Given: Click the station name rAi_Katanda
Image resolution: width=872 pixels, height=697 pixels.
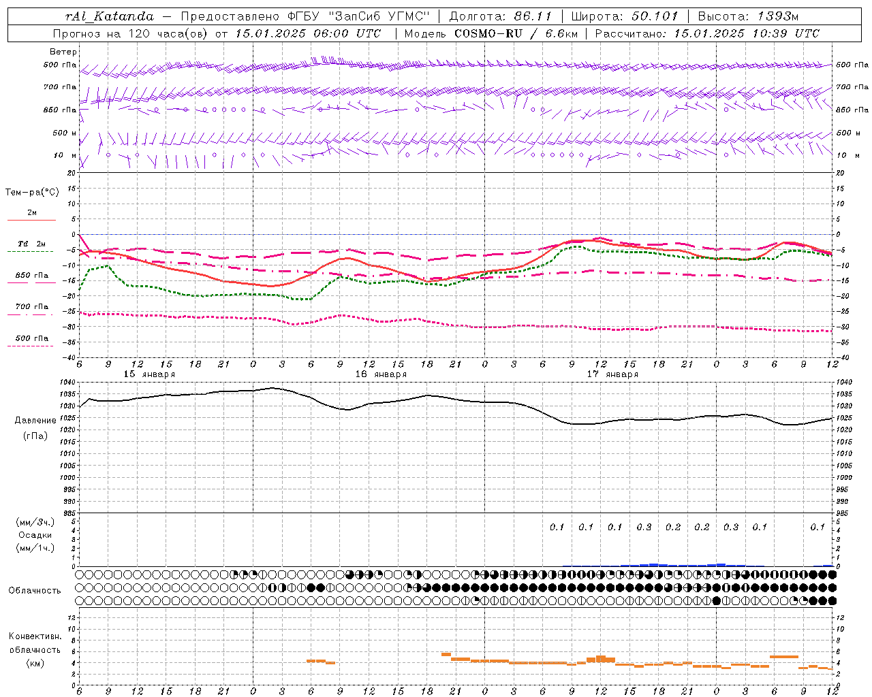Looking at the screenshot, I should (x=110, y=16).
